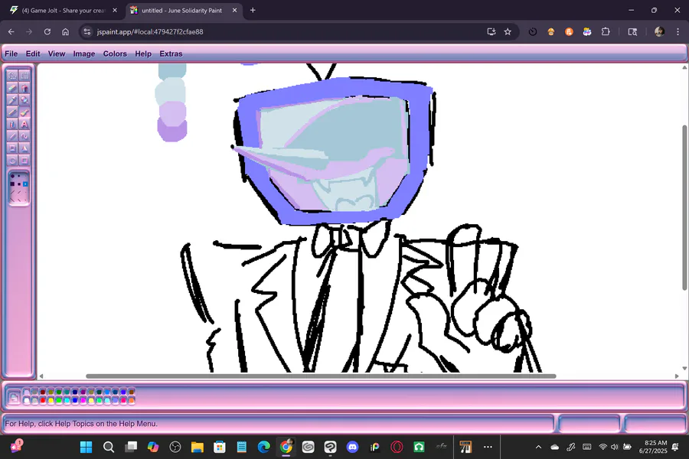Click the canvas scroll right arrow
The image size is (689, 459).
pyautogui.click(x=677, y=376)
